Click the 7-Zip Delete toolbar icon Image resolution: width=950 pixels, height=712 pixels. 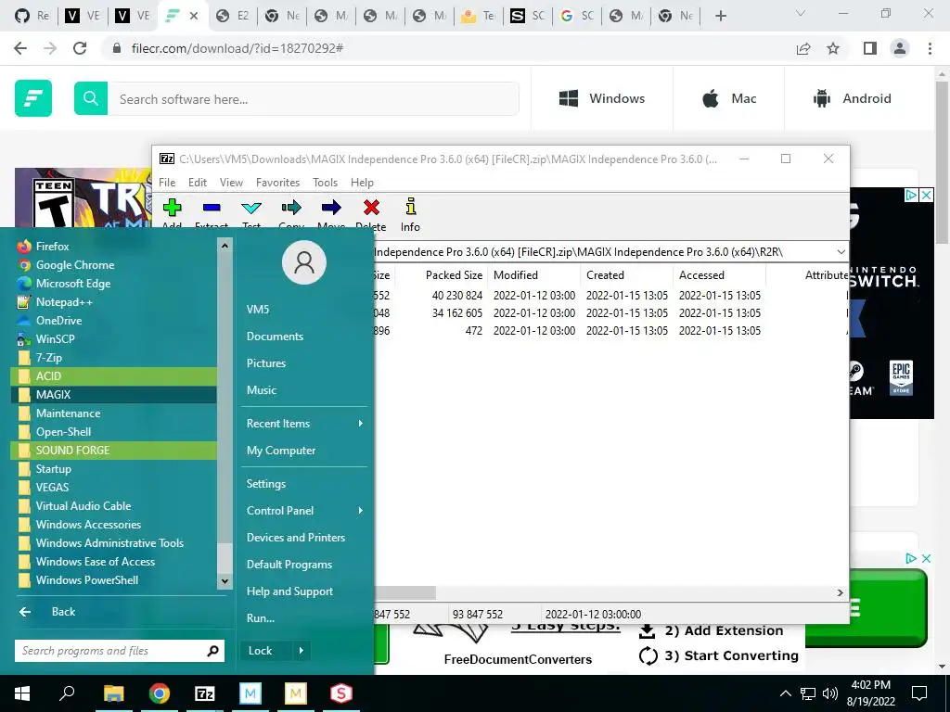click(x=371, y=209)
